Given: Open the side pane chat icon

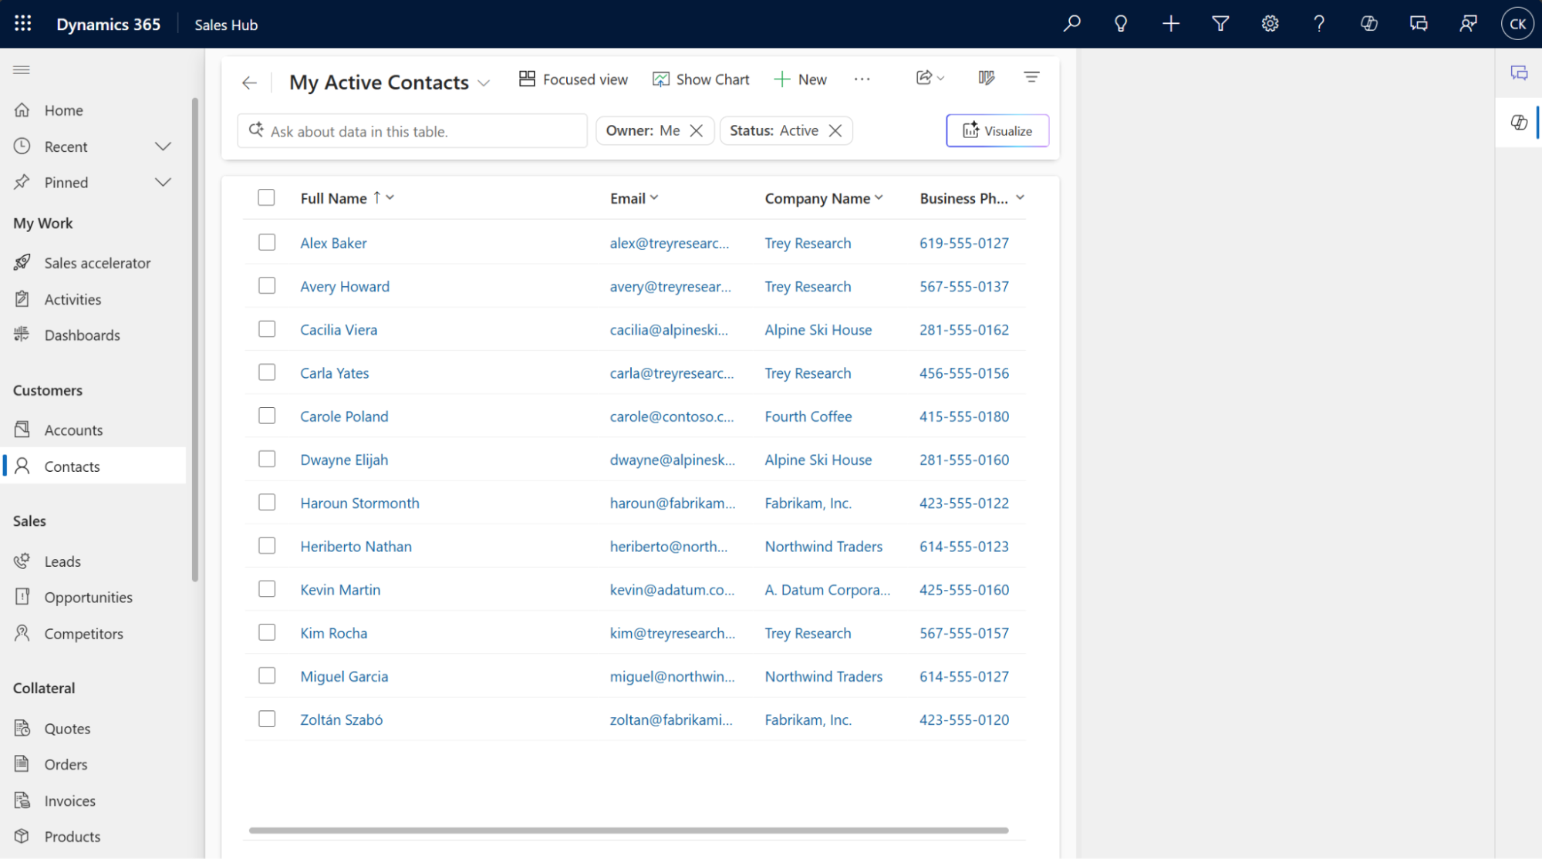Looking at the screenshot, I should 1519,73.
